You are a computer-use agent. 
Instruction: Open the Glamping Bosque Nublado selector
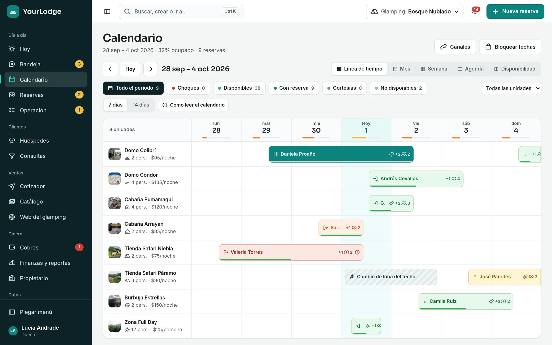pos(415,11)
